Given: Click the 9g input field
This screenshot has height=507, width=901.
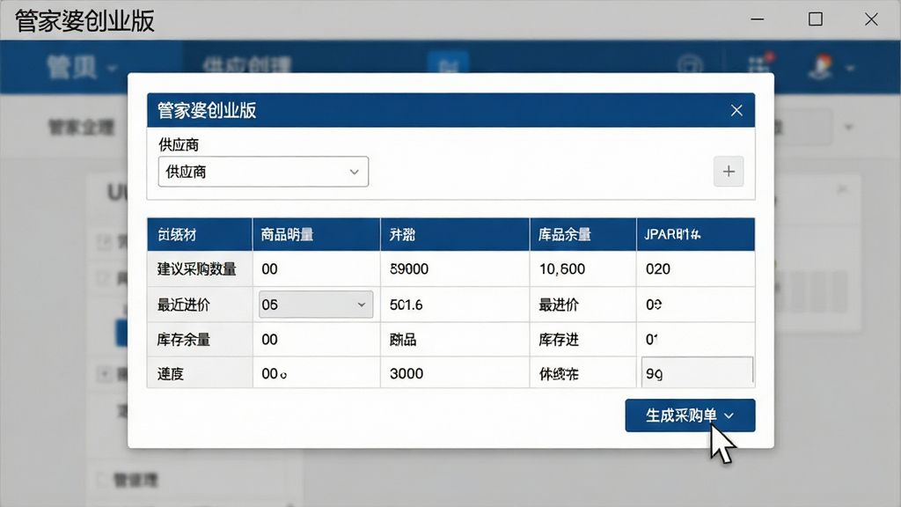Looking at the screenshot, I should tap(697, 372).
